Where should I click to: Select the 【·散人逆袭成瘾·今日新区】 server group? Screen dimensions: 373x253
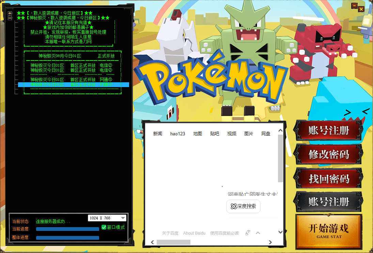[55, 13]
